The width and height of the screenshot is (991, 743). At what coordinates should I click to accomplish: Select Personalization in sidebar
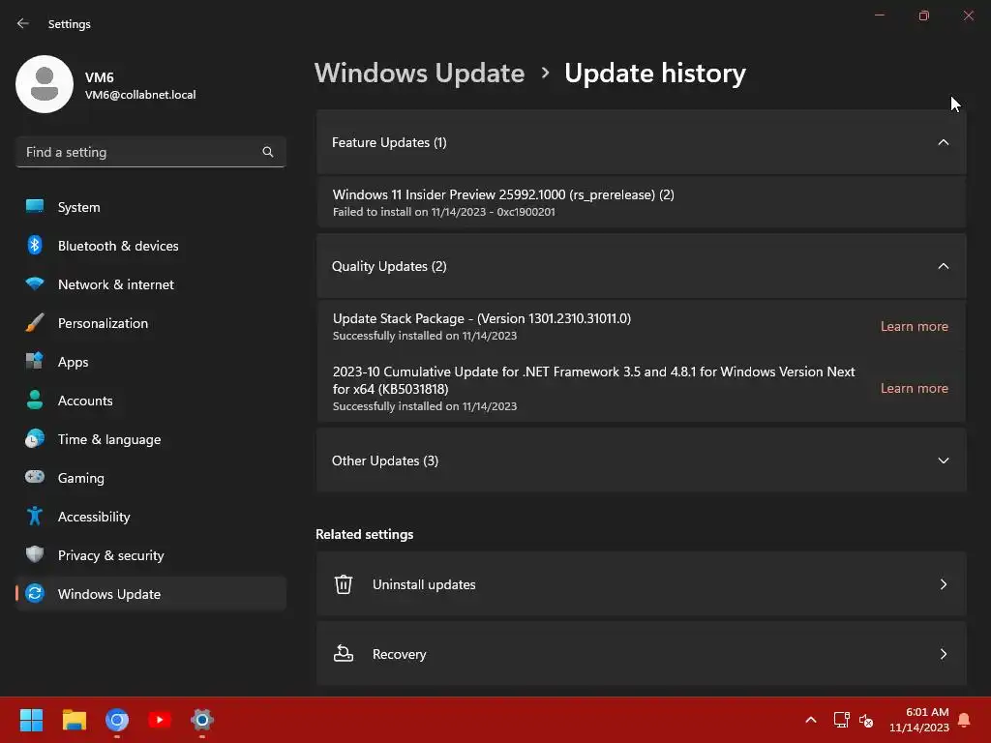[x=151, y=323]
